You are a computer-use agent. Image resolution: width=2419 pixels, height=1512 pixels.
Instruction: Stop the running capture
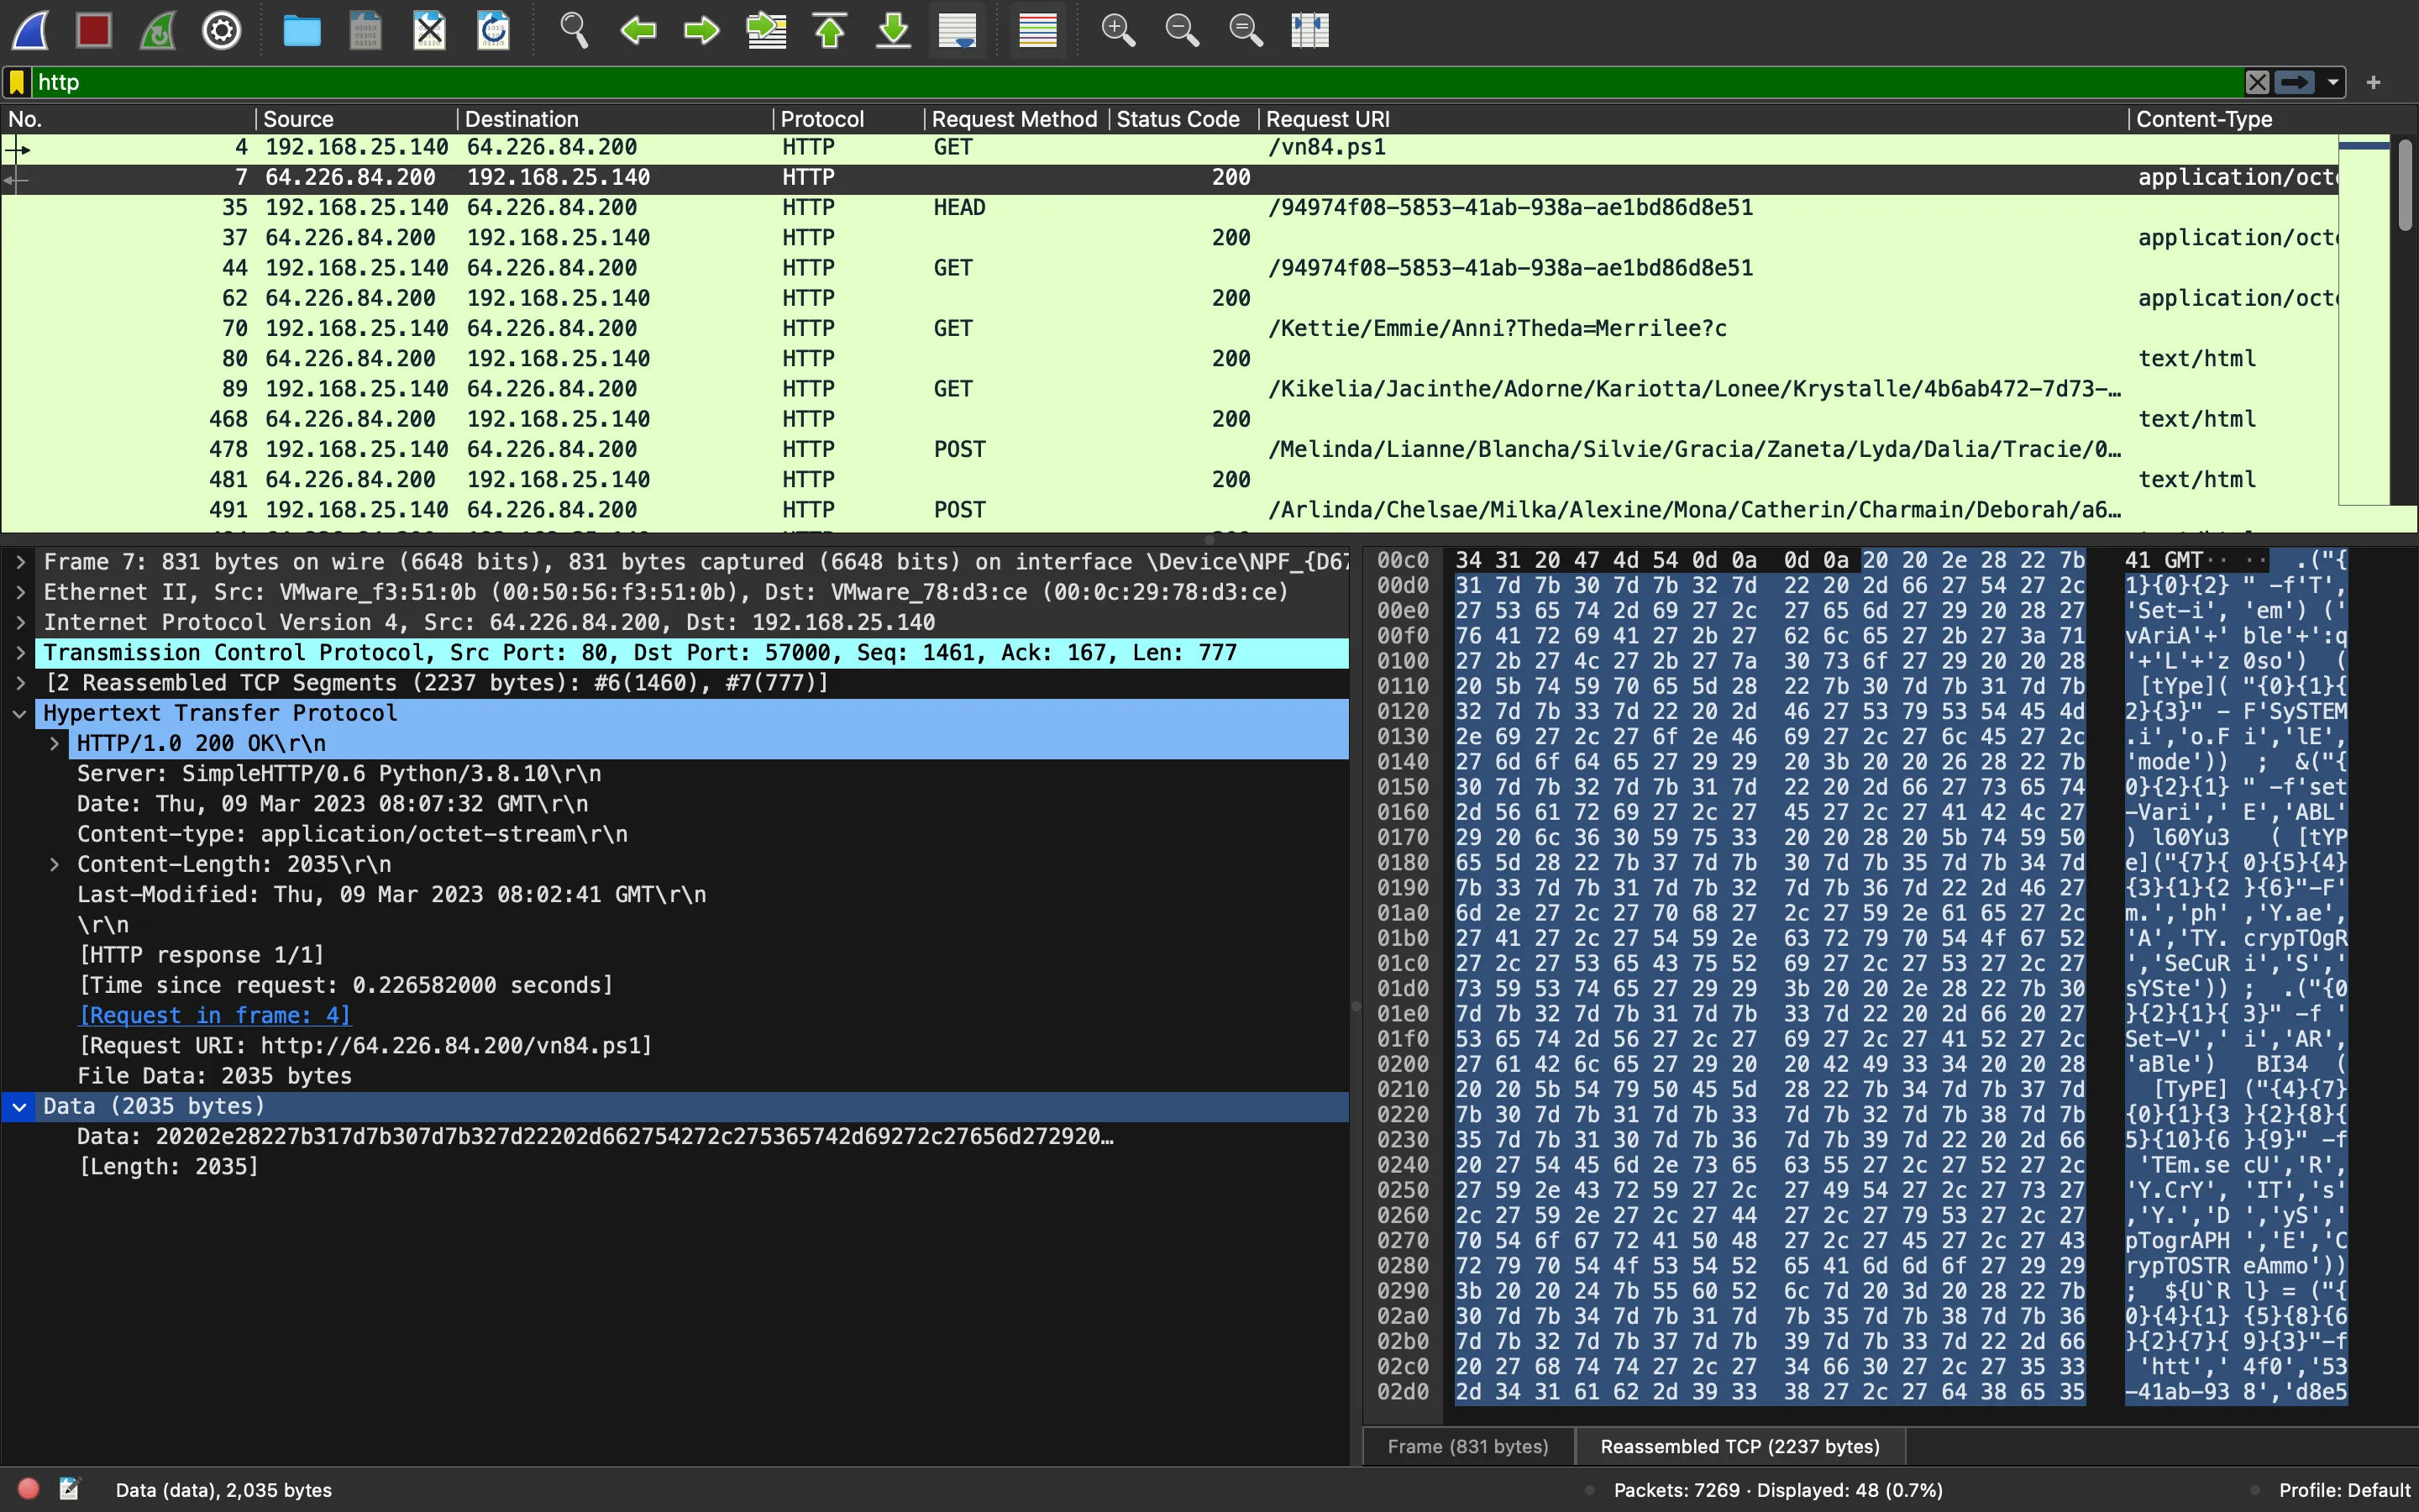94,30
